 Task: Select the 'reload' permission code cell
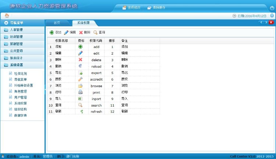(x=96, y=66)
